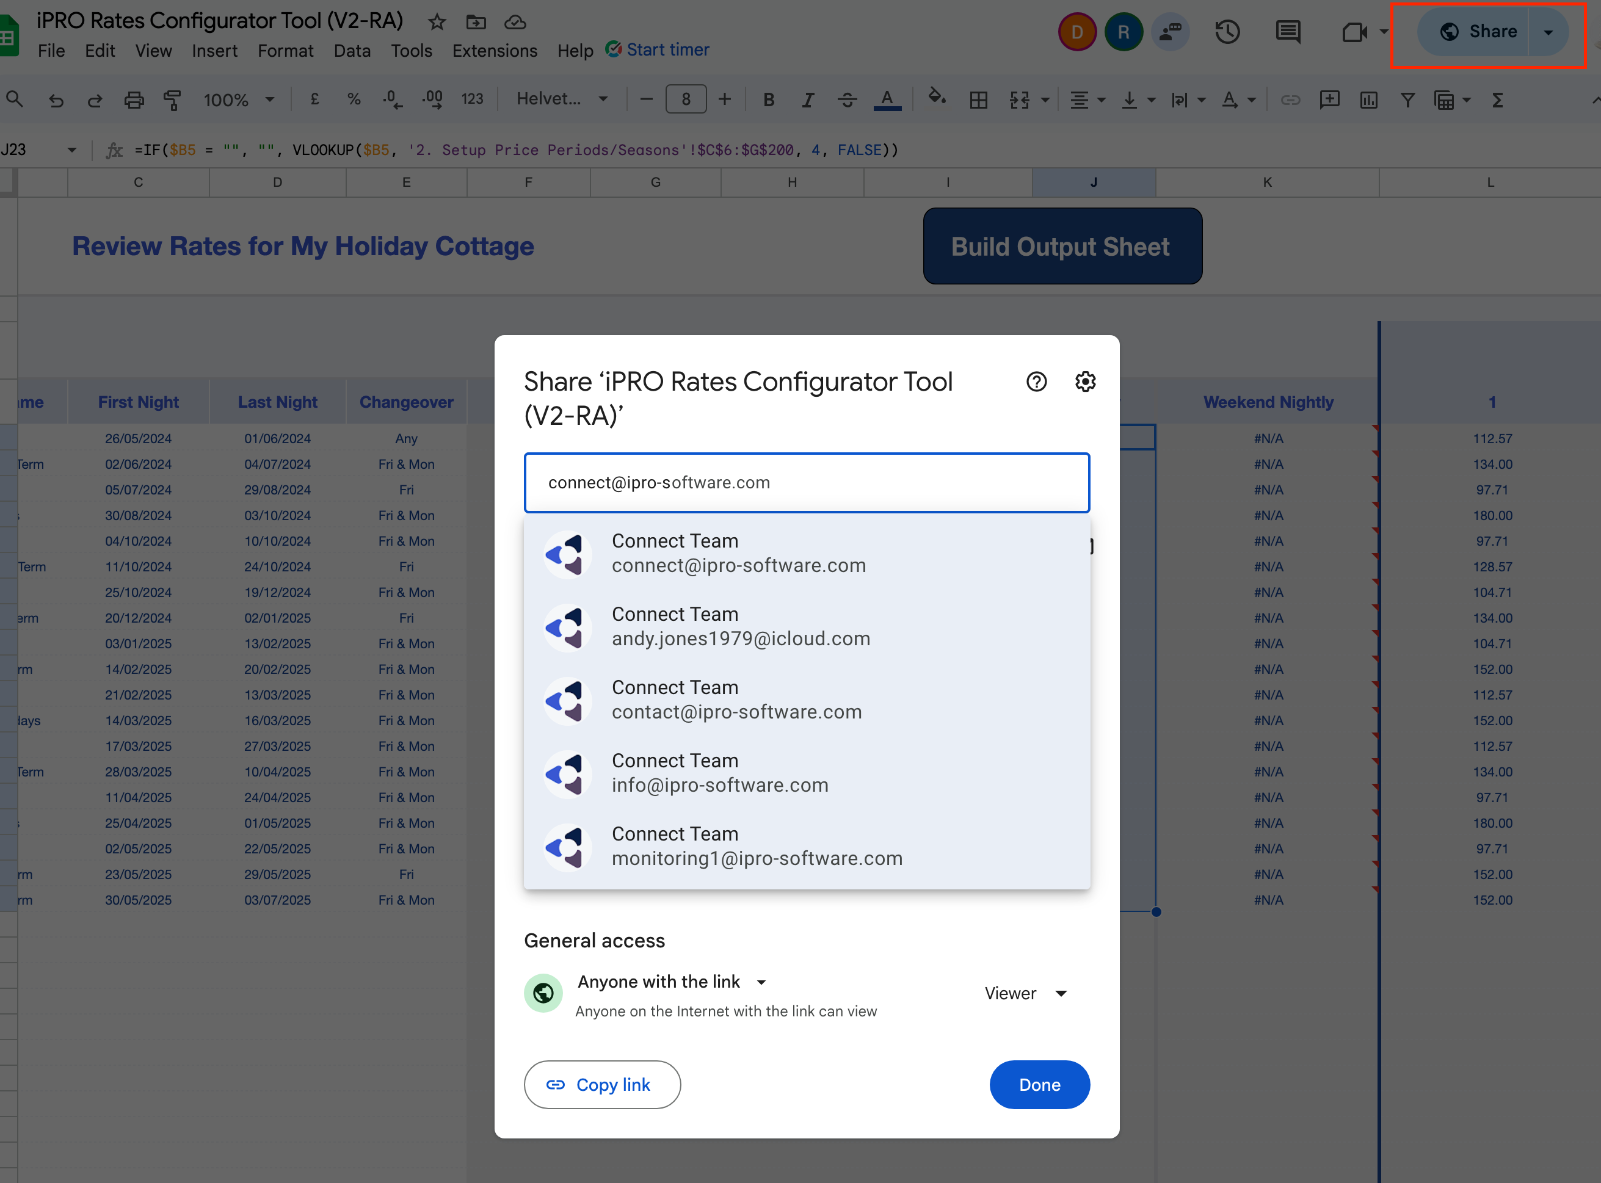Click the Copy link button
This screenshot has width=1601, height=1183.
(601, 1084)
